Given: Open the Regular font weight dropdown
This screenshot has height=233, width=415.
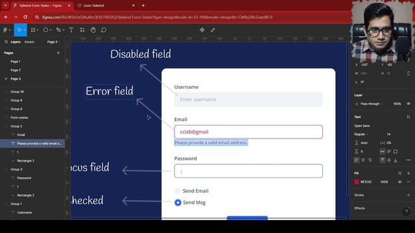Looking at the screenshot, I should 361,134.
